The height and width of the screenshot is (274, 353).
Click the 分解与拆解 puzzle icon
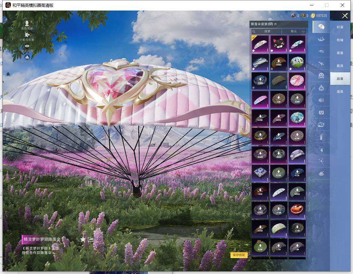click(x=27, y=35)
